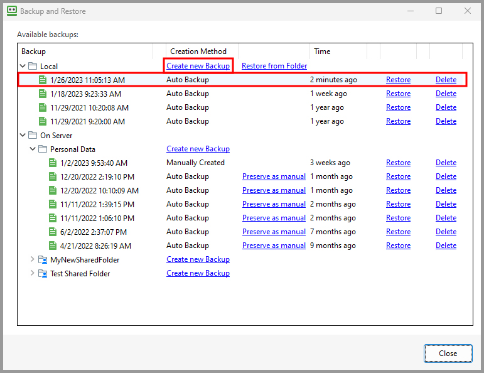Maximize the Backup and Restore window
The height and width of the screenshot is (373, 484).
[439, 11]
